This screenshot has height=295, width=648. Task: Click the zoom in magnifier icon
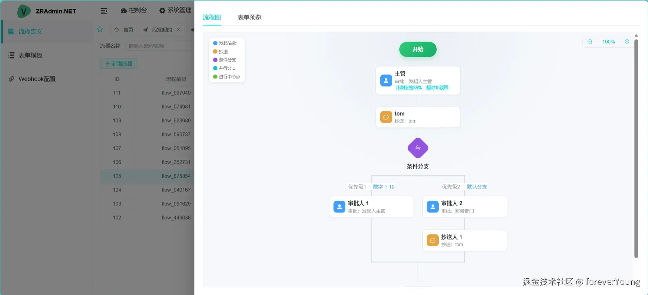click(627, 42)
